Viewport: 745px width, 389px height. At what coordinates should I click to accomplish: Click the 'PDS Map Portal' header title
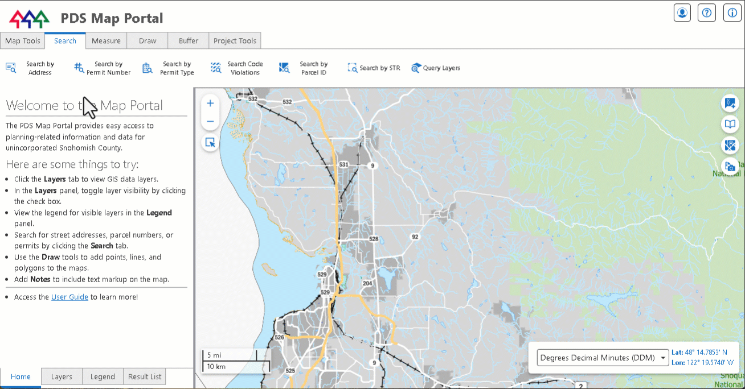[112, 18]
